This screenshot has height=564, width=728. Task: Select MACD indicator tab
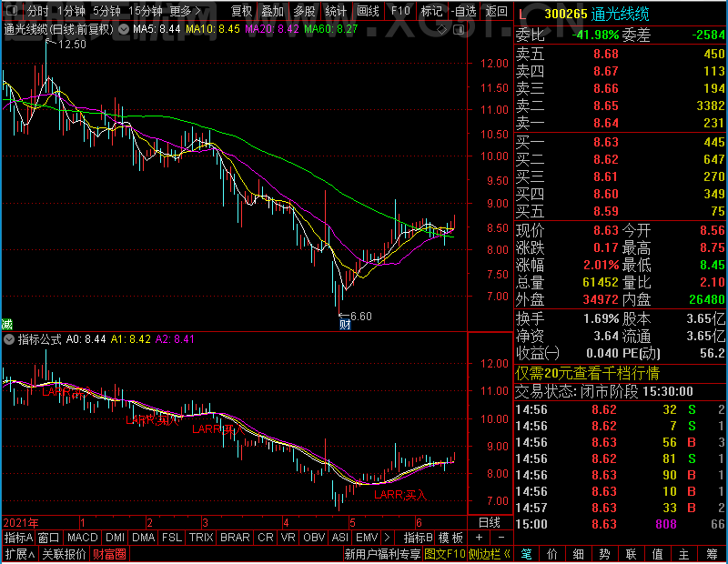(82, 538)
